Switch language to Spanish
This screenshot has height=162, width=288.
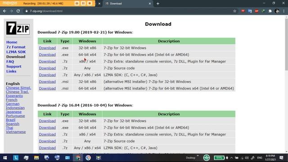click(x=13, y=124)
